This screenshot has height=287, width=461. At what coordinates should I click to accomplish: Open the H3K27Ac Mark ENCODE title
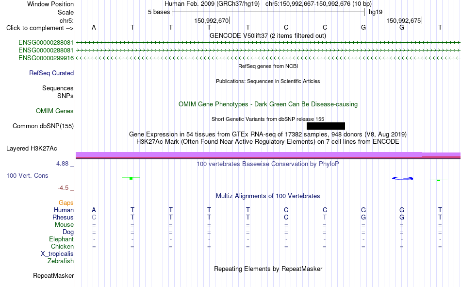267,142
